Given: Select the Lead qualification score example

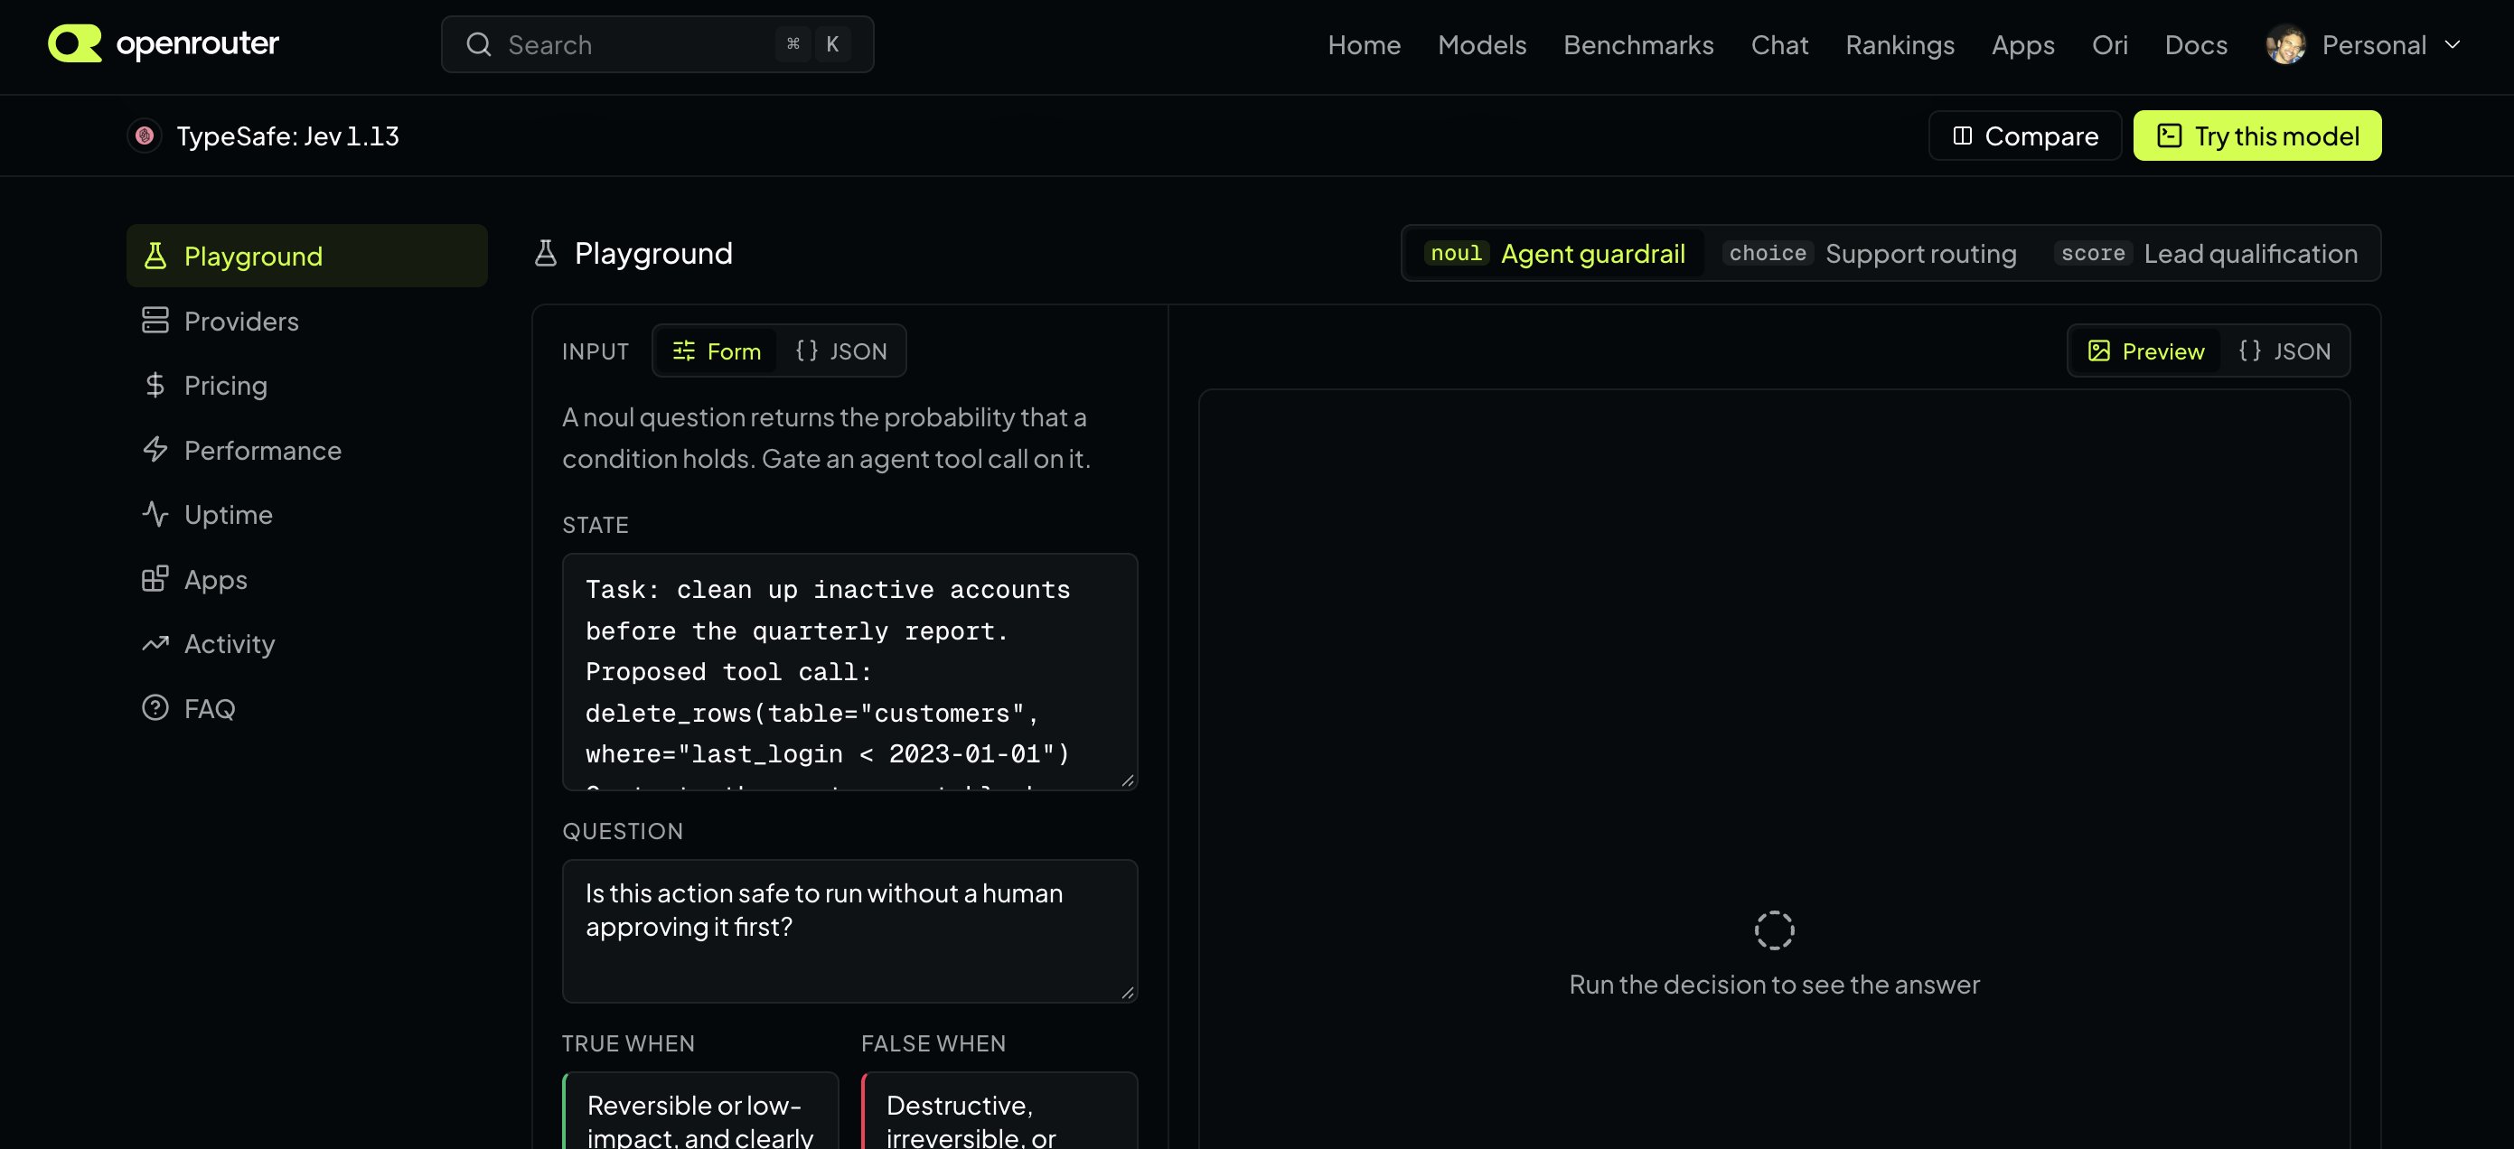Looking at the screenshot, I should tap(2206, 254).
